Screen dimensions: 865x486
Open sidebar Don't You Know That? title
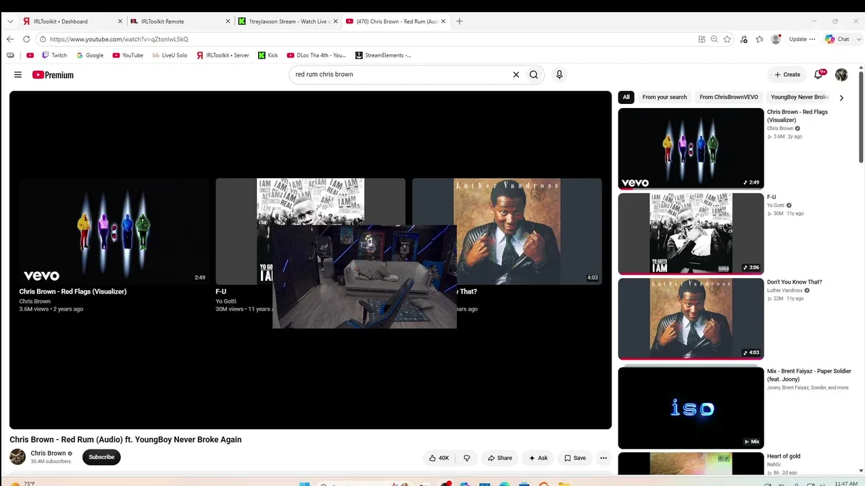(x=794, y=282)
